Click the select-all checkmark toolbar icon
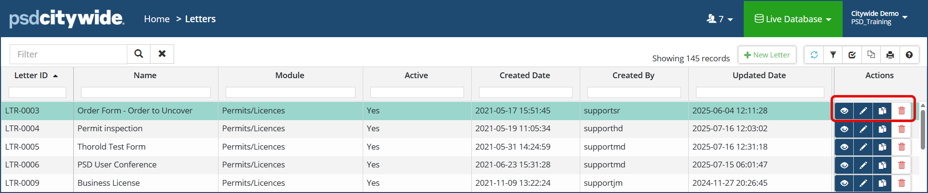The width and height of the screenshot is (928, 193). tap(852, 55)
